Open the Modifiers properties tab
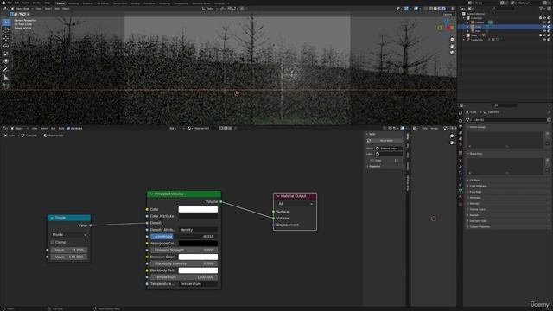 tap(461, 167)
